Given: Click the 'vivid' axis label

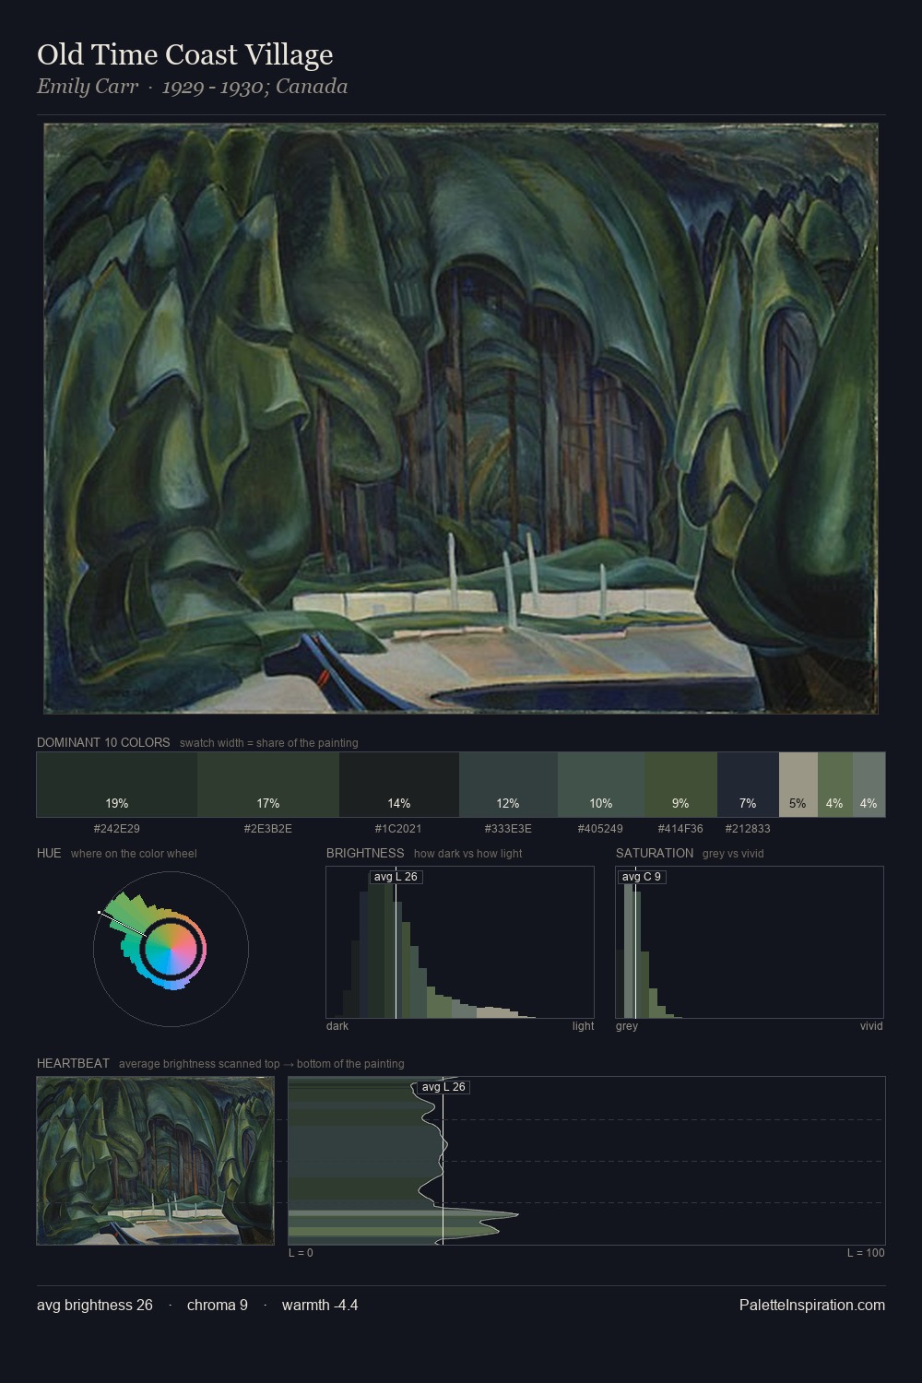Looking at the screenshot, I should pyautogui.click(x=871, y=1026).
